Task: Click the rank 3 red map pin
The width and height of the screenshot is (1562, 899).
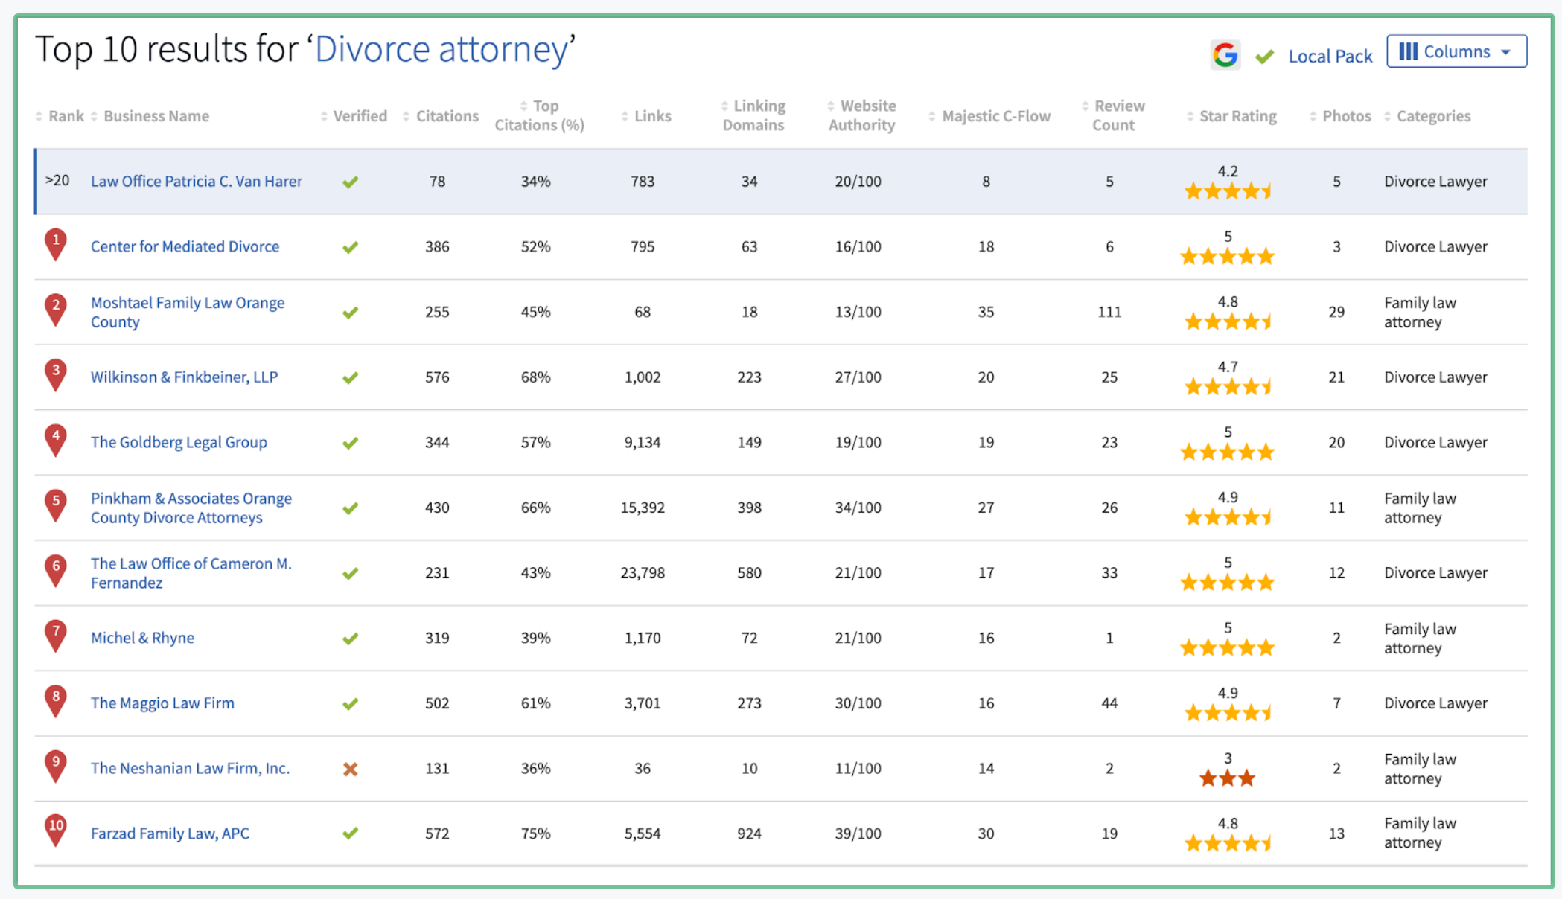Action: coord(56,374)
